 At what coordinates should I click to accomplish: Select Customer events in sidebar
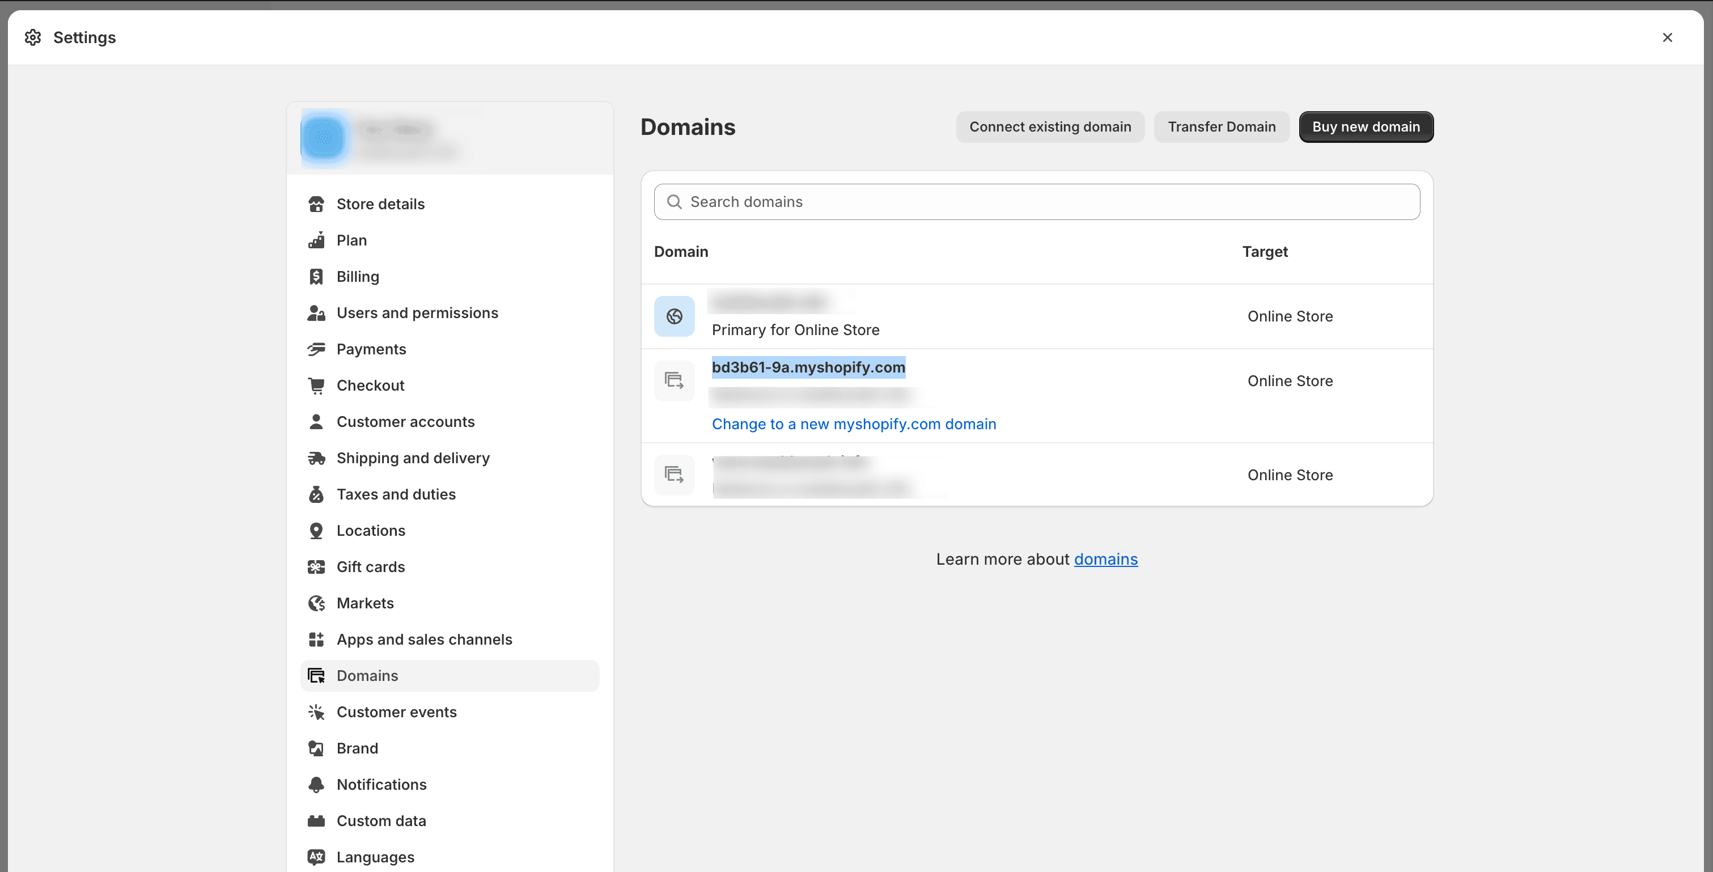pyautogui.click(x=396, y=712)
